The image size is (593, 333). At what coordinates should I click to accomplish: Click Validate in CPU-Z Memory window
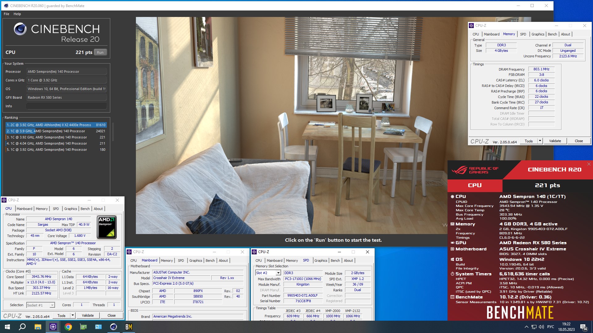click(x=555, y=141)
